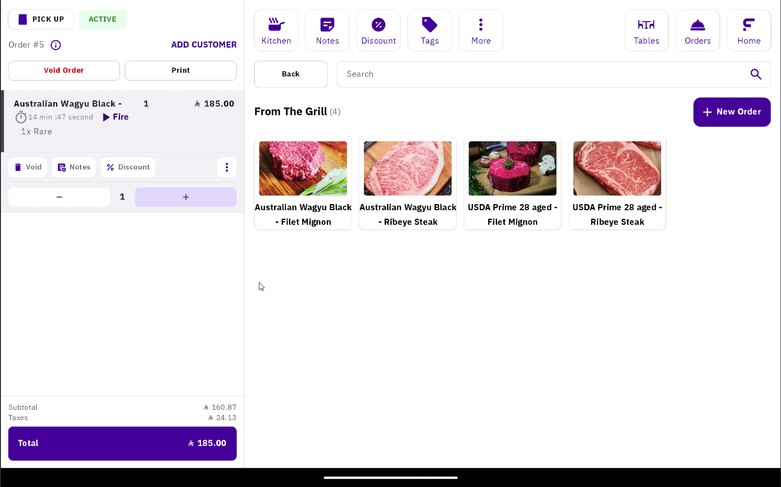The width and height of the screenshot is (781, 487).
Task: Open the Tags option
Action: 429,31
